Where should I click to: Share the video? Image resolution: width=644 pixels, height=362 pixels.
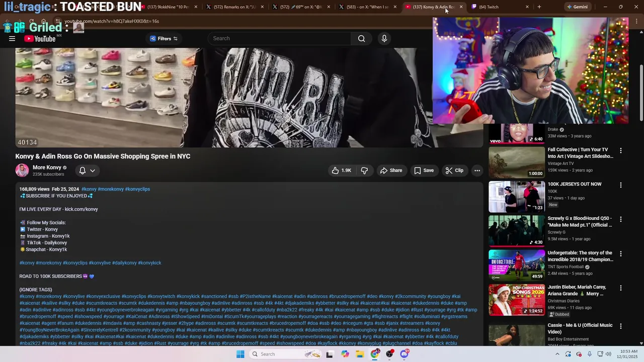tap(391, 170)
